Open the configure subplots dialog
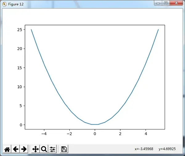This screenshot has width=185, height=156. [x=52, y=149]
